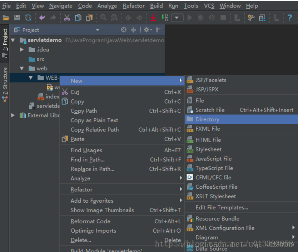Click the Save All toolbar icon
The height and width of the screenshot is (252, 298).
17,18
